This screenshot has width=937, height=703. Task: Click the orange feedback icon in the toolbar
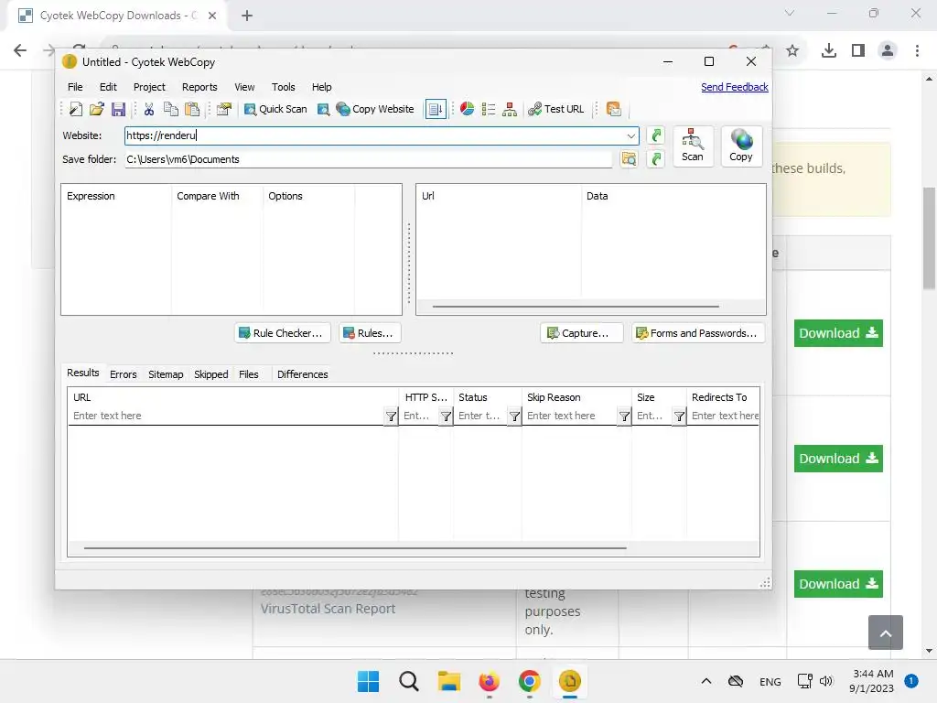(x=614, y=110)
